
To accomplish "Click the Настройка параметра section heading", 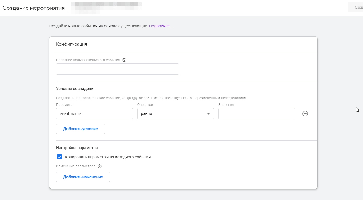I will pyautogui.click(x=77, y=148).
